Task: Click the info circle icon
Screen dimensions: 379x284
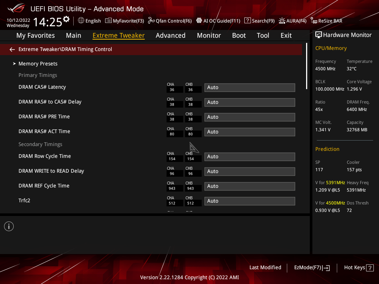Action: 9,226
